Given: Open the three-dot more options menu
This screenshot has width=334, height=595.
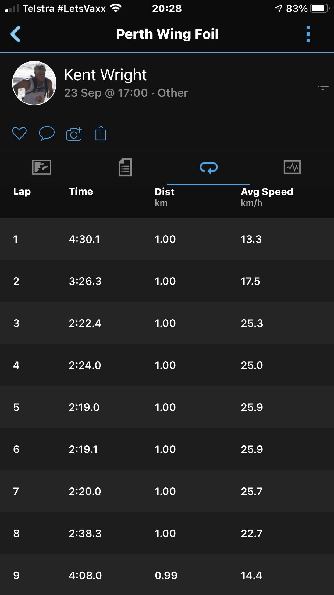Looking at the screenshot, I should tap(308, 34).
